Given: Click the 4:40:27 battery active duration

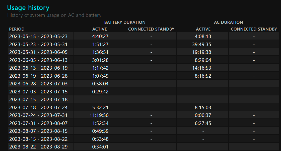Looking at the screenshot, I should pyautogui.click(x=100, y=36).
